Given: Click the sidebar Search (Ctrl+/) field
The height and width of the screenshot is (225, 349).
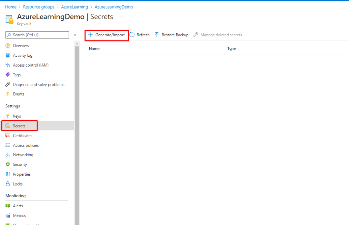Looking at the screenshot, I should tap(37, 35).
